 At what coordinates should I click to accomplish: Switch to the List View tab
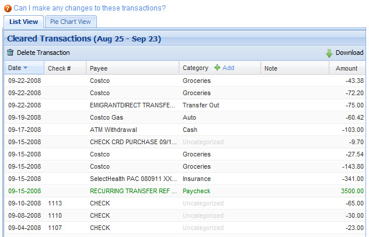(23, 22)
